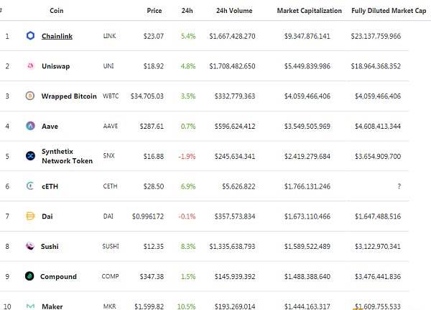
Task: Sort table by Price column header
Action: click(x=154, y=11)
